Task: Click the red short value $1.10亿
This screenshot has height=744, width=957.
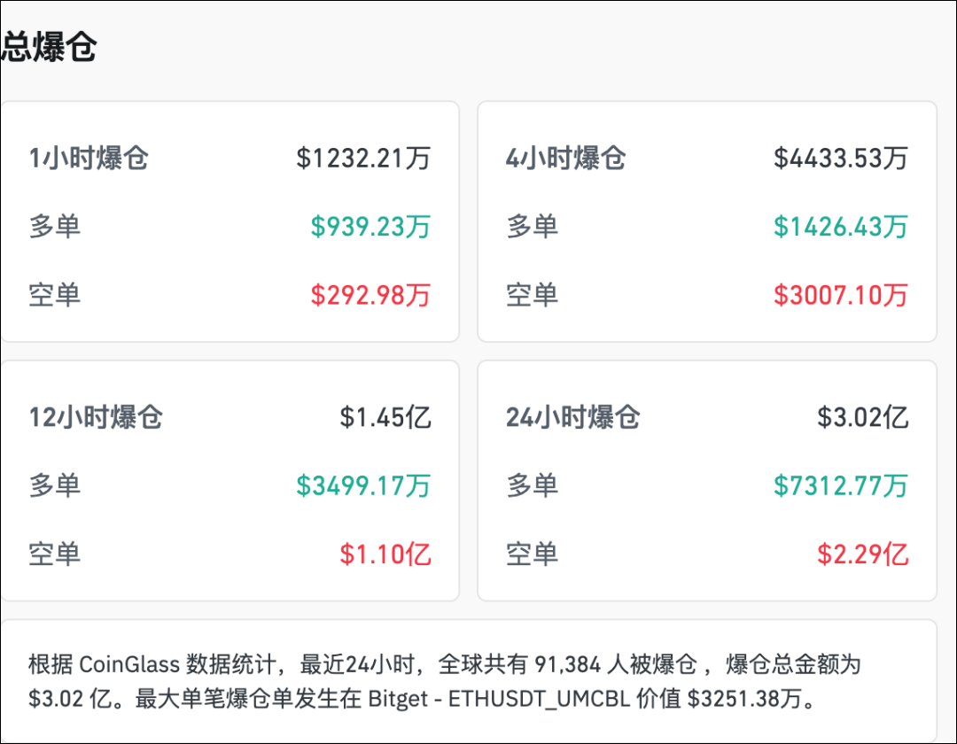Action: (385, 554)
